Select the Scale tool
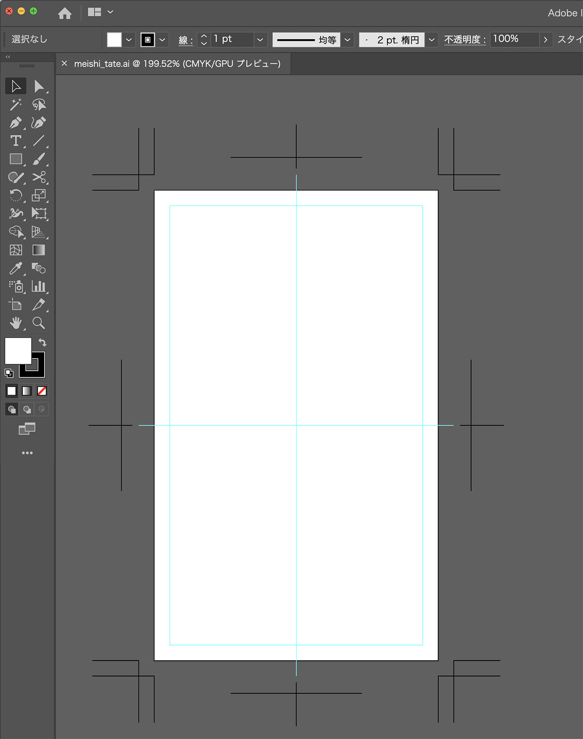 point(39,196)
